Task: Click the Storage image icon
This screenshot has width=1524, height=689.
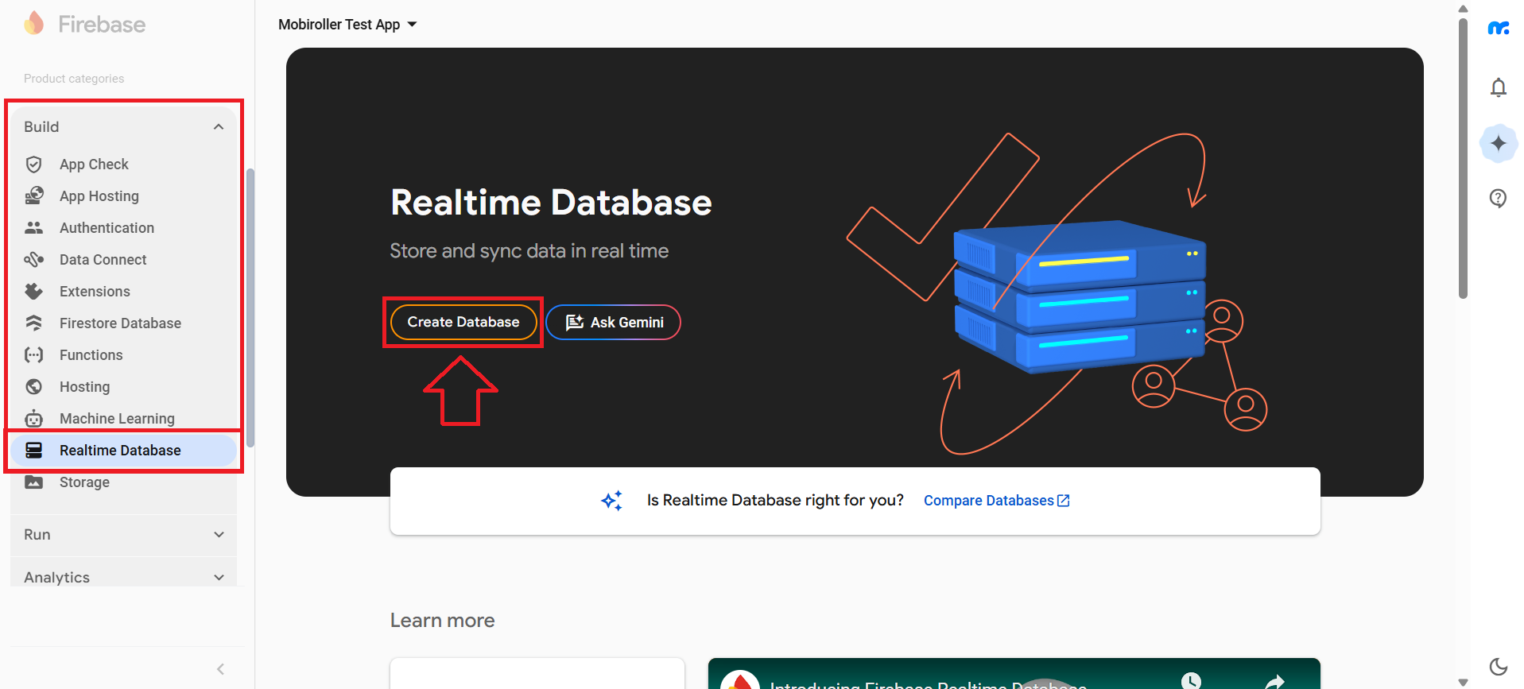Action: [x=33, y=482]
